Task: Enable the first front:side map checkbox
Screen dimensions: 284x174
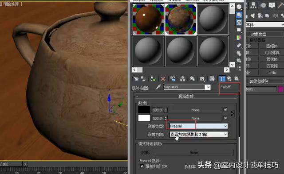Action: 225,109
